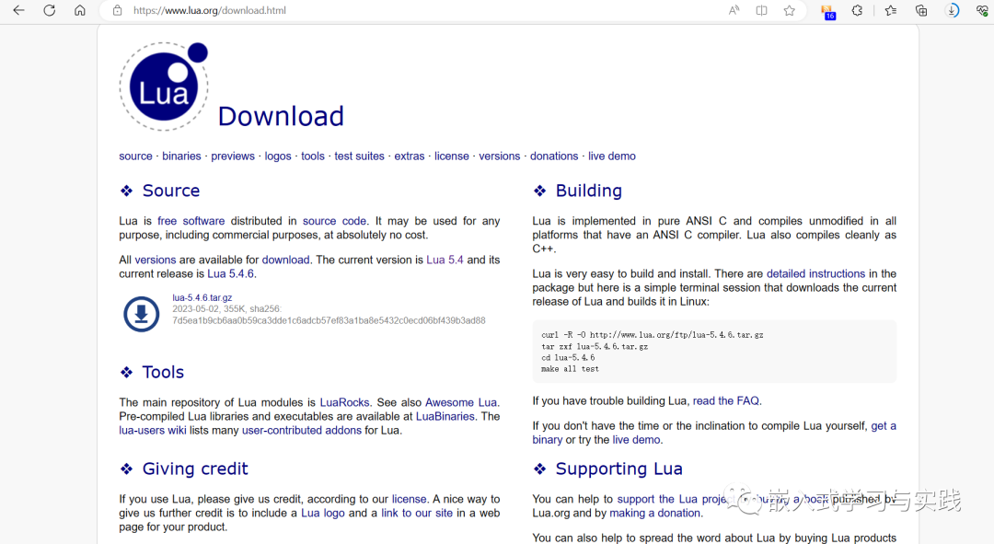Open the previews navigation link
994x544 pixels.
pyautogui.click(x=233, y=156)
